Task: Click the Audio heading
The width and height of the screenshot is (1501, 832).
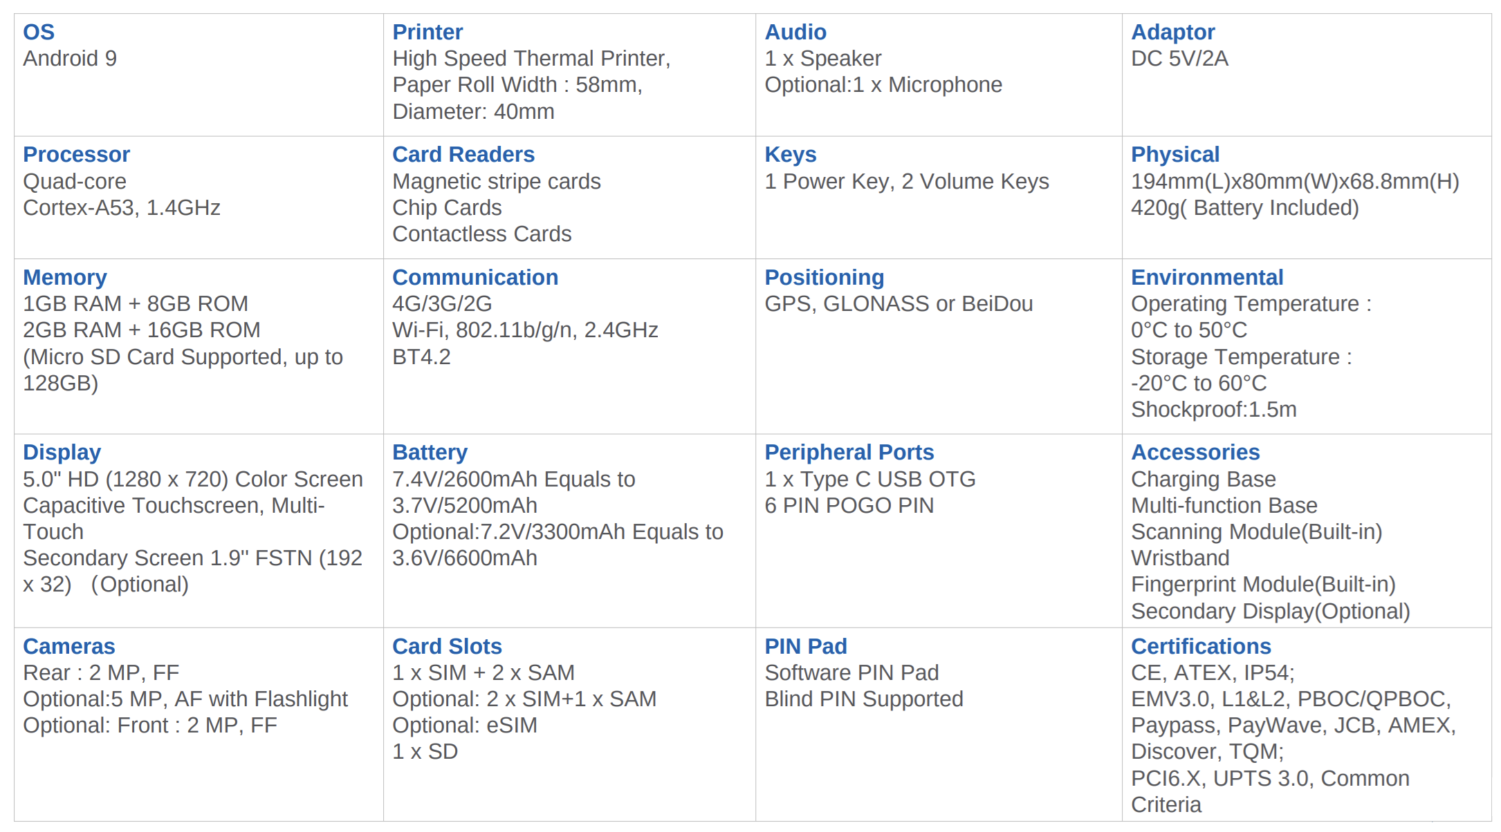Action: (795, 32)
